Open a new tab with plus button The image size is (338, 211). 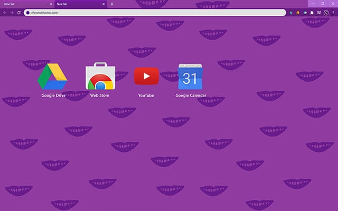(x=112, y=4)
